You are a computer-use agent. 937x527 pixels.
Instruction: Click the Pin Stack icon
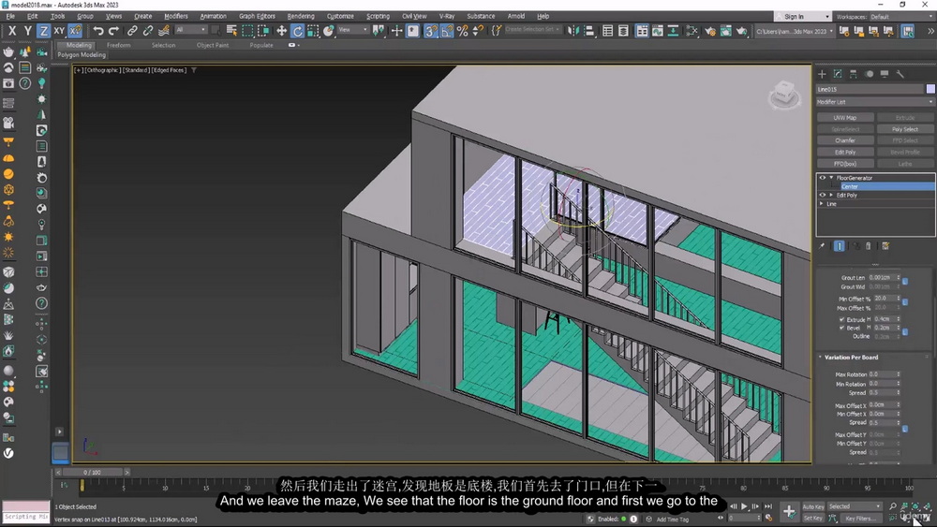(x=823, y=246)
